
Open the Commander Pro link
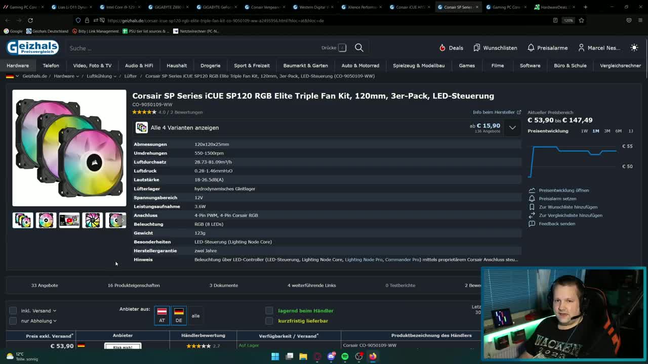coord(402,259)
